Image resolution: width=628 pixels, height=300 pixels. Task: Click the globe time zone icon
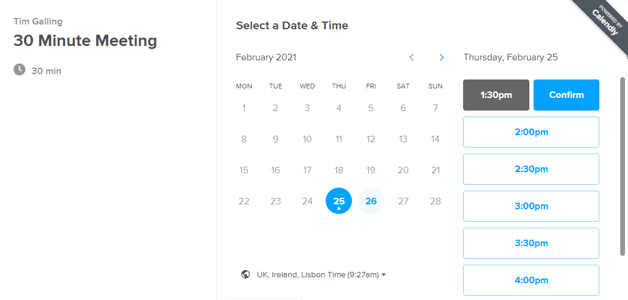click(x=245, y=274)
